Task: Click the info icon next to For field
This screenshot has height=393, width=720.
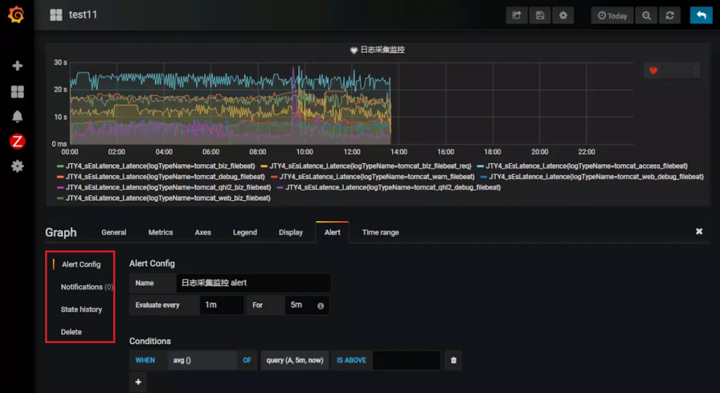Action: pyautogui.click(x=321, y=305)
